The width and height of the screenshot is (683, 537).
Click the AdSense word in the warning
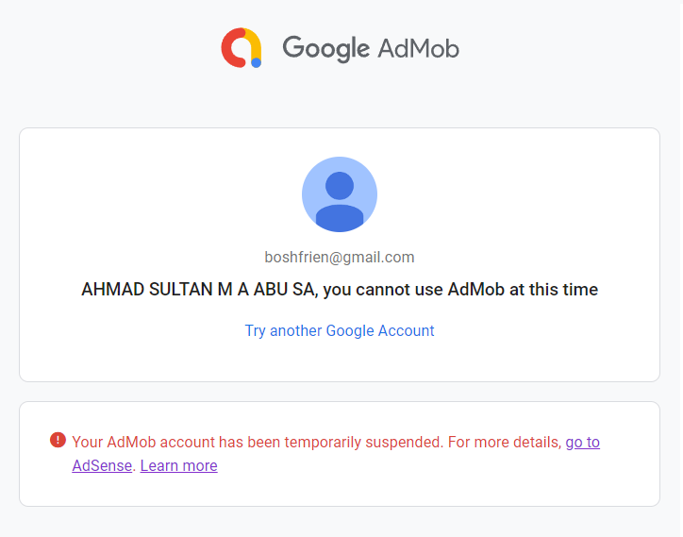pos(102,465)
